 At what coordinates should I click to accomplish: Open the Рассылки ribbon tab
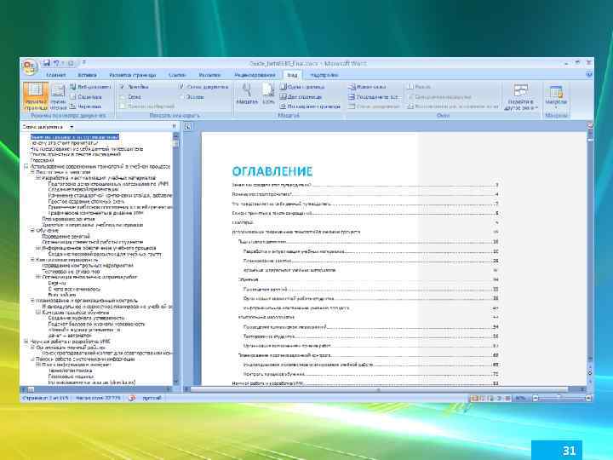click(x=209, y=75)
